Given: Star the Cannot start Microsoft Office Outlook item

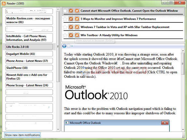Looking at the screenshot, I should coord(65,11).
